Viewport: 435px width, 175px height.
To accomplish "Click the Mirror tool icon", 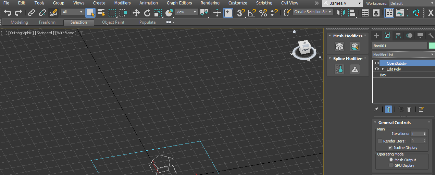I will [x=341, y=13].
